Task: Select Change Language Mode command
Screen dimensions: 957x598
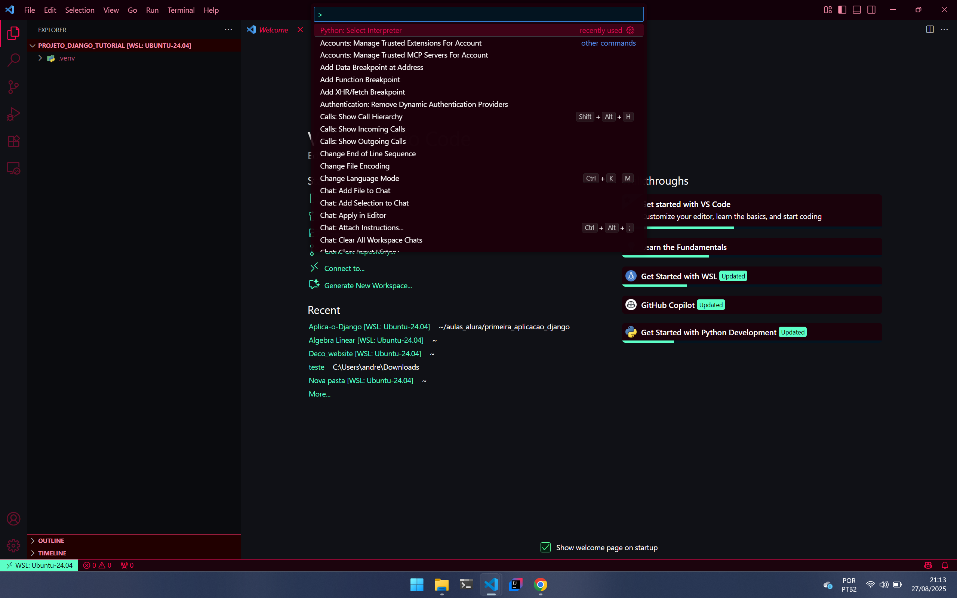Action: [x=359, y=178]
